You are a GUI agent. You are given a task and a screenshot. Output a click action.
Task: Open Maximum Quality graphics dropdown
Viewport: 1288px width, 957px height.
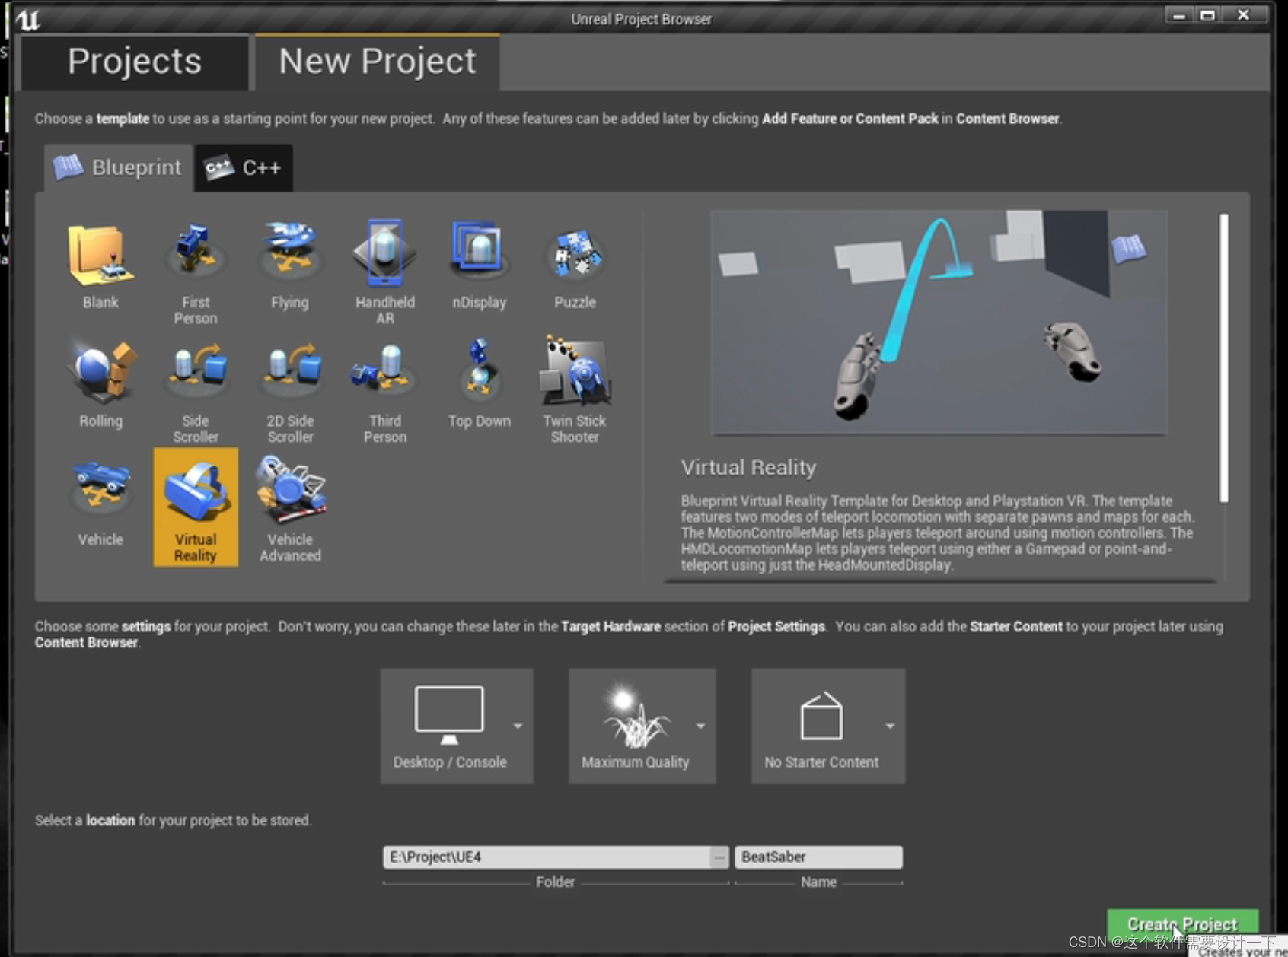coord(642,726)
